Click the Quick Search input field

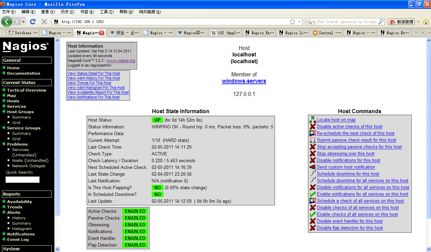[x=23, y=180]
